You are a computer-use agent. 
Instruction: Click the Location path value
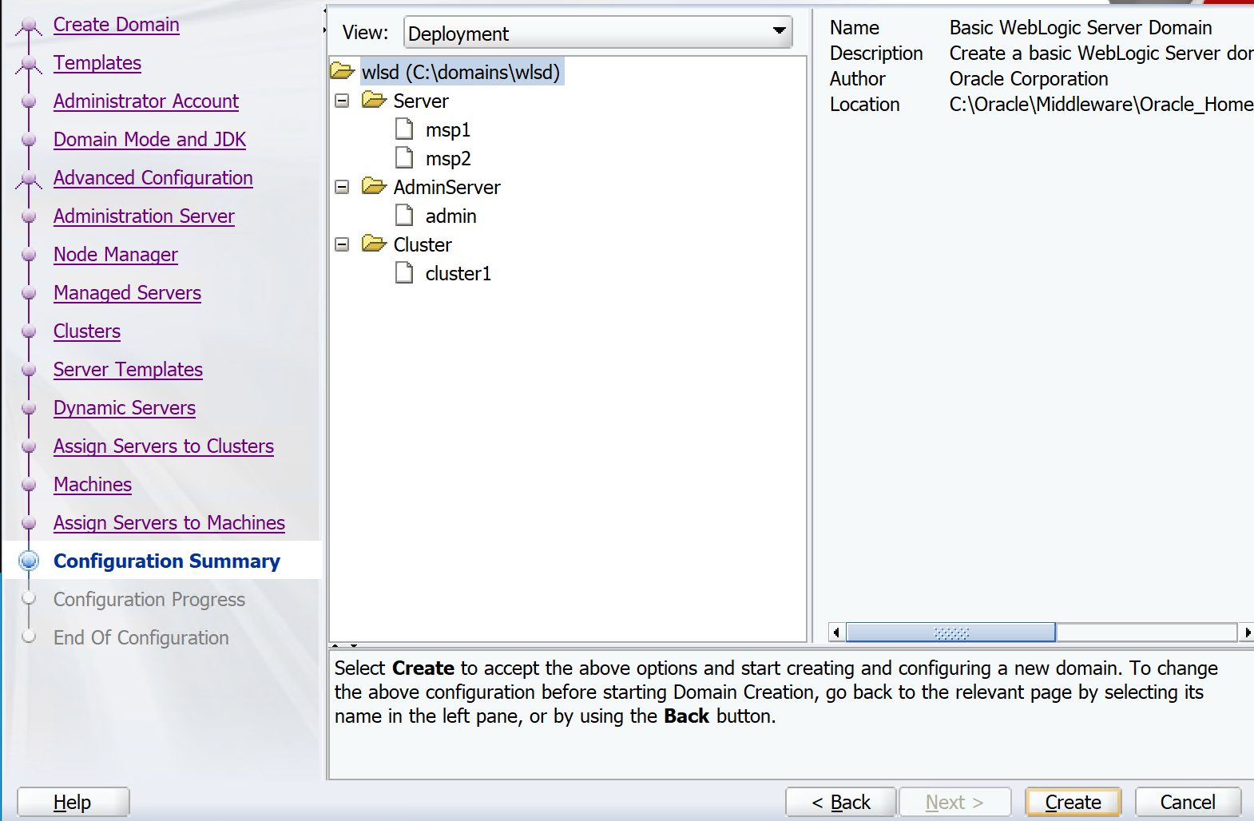point(1101,104)
